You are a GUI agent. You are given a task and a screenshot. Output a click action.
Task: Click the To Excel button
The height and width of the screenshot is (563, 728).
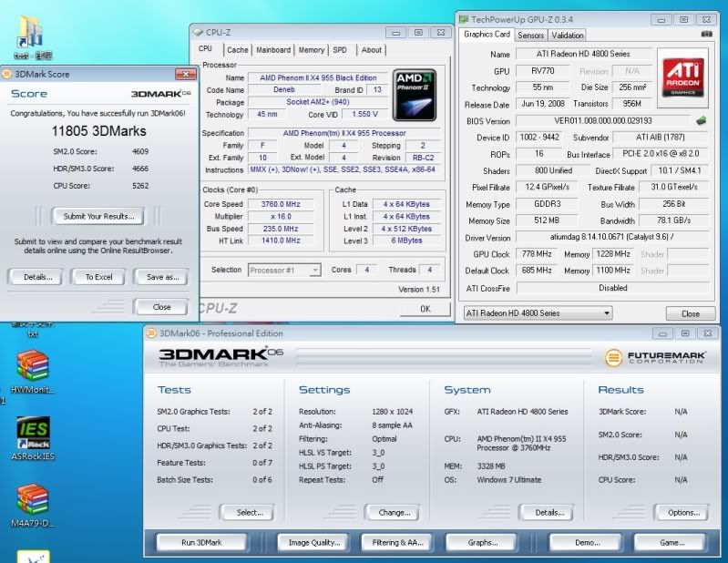(98, 277)
